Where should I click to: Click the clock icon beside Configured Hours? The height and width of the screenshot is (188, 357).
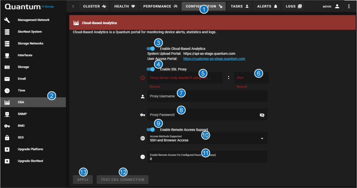[143, 157]
